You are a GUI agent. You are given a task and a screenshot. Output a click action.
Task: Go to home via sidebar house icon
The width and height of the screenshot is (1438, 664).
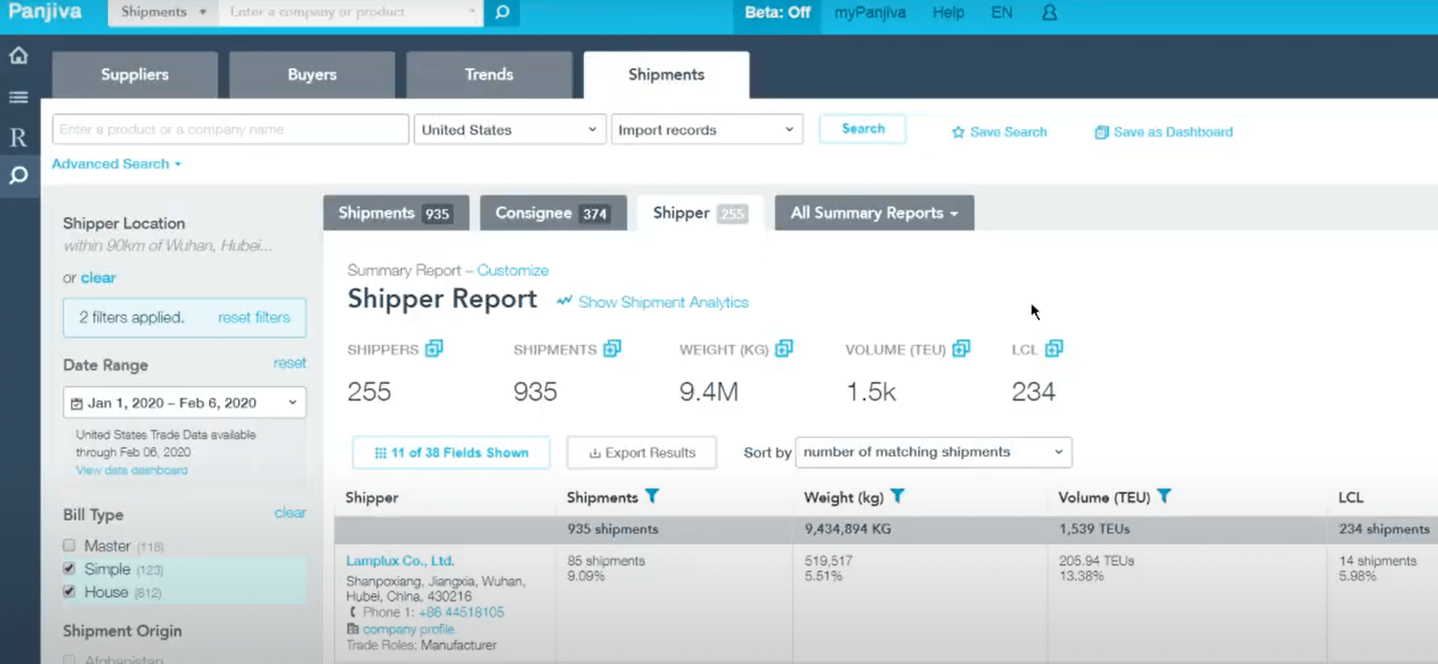tap(19, 56)
